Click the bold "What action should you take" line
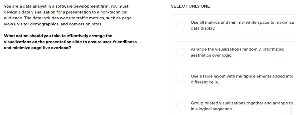296x115 pixels. (58, 36)
